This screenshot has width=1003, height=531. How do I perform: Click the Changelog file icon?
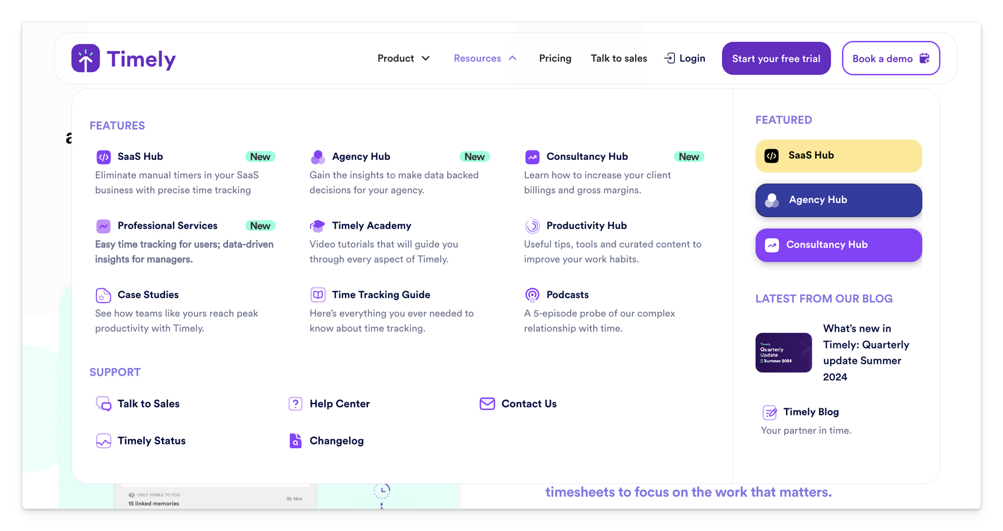tap(295, 441)
